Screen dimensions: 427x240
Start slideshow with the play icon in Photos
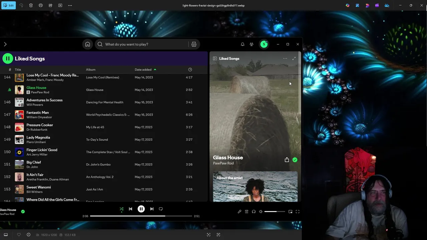[x=60, y=5]
